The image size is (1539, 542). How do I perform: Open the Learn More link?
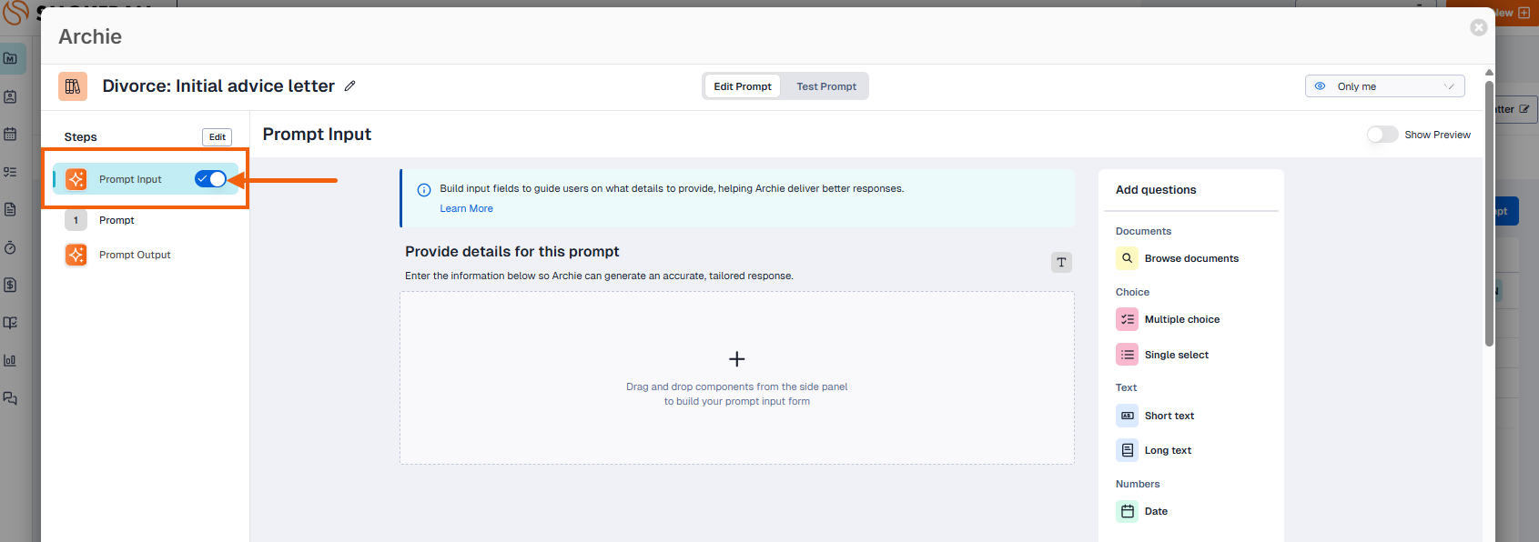click(466, 208)
